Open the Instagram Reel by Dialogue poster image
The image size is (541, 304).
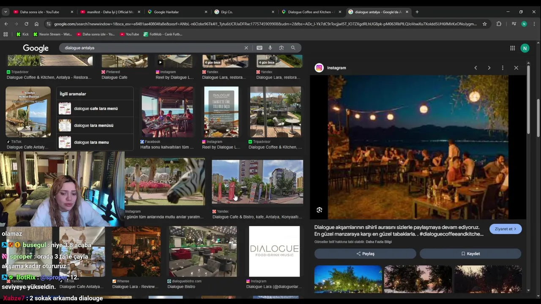point(221,112)
